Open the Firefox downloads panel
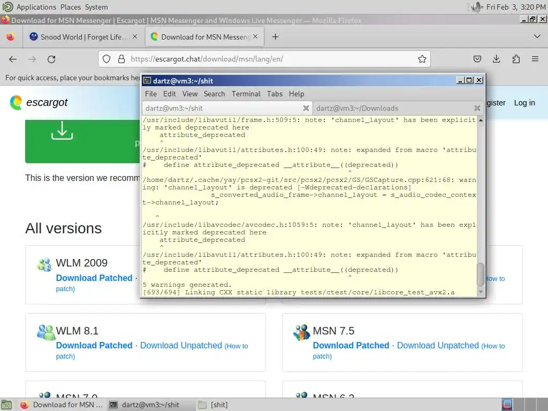This screenshot has width=548, height=411. coord(496,59)
